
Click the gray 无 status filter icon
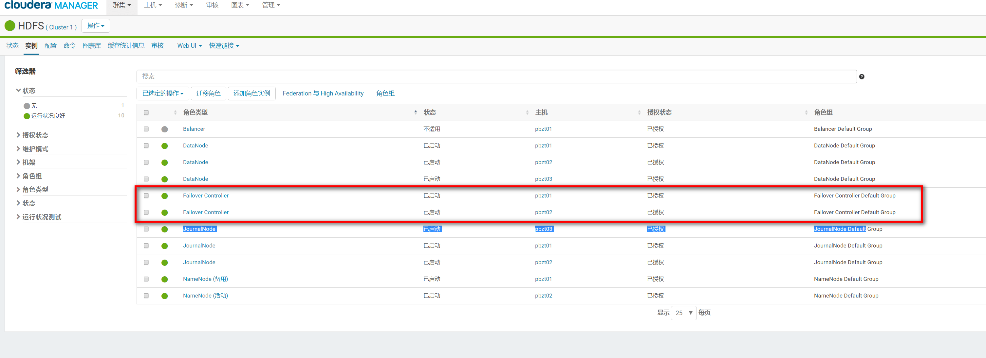click(x=27, y=106)
